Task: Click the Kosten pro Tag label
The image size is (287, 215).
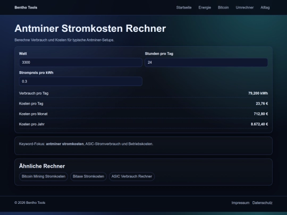Action: (x=31, y=104)
